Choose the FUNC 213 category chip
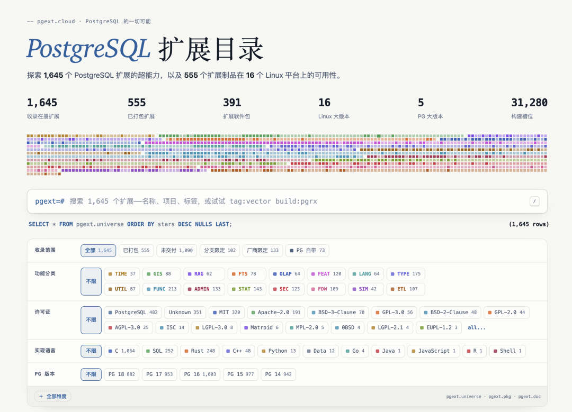This screenshot has height=412, width=572. [162, 289]
